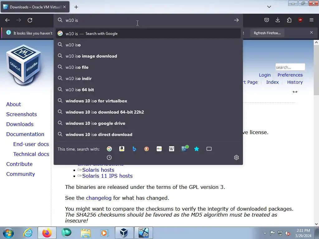Choose 'windows 10 iso for virtualbox' suggestion
This screenshot has height=239, width=319.
coord(148,101)
